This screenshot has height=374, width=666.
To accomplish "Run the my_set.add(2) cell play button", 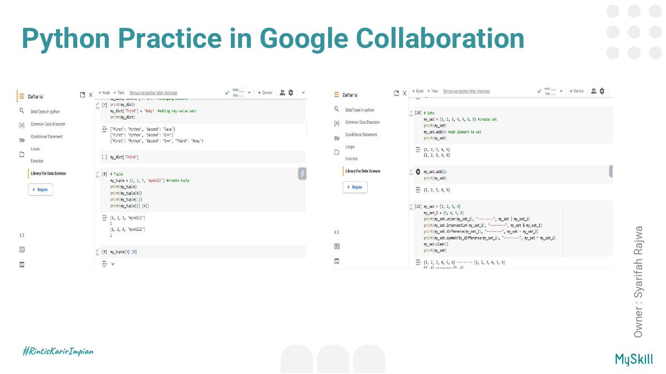I will coord(417,172).
